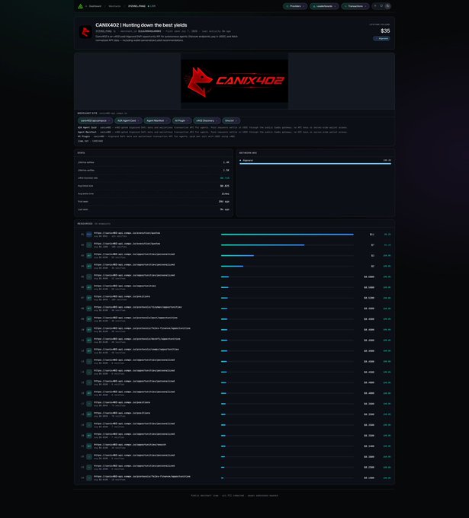469x518 pixels.
Task: Click the Avg ticket size stat row
Action: coord(153,186)
